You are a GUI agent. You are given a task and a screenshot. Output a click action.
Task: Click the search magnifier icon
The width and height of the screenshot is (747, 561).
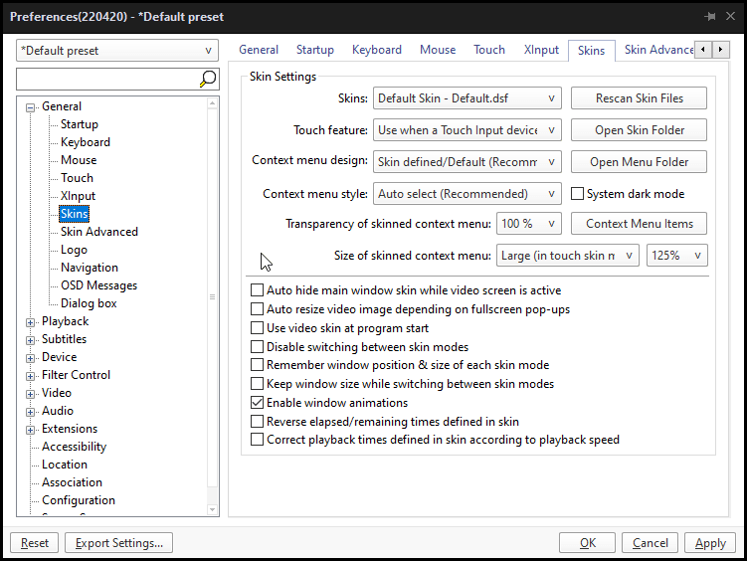[208, 80]
